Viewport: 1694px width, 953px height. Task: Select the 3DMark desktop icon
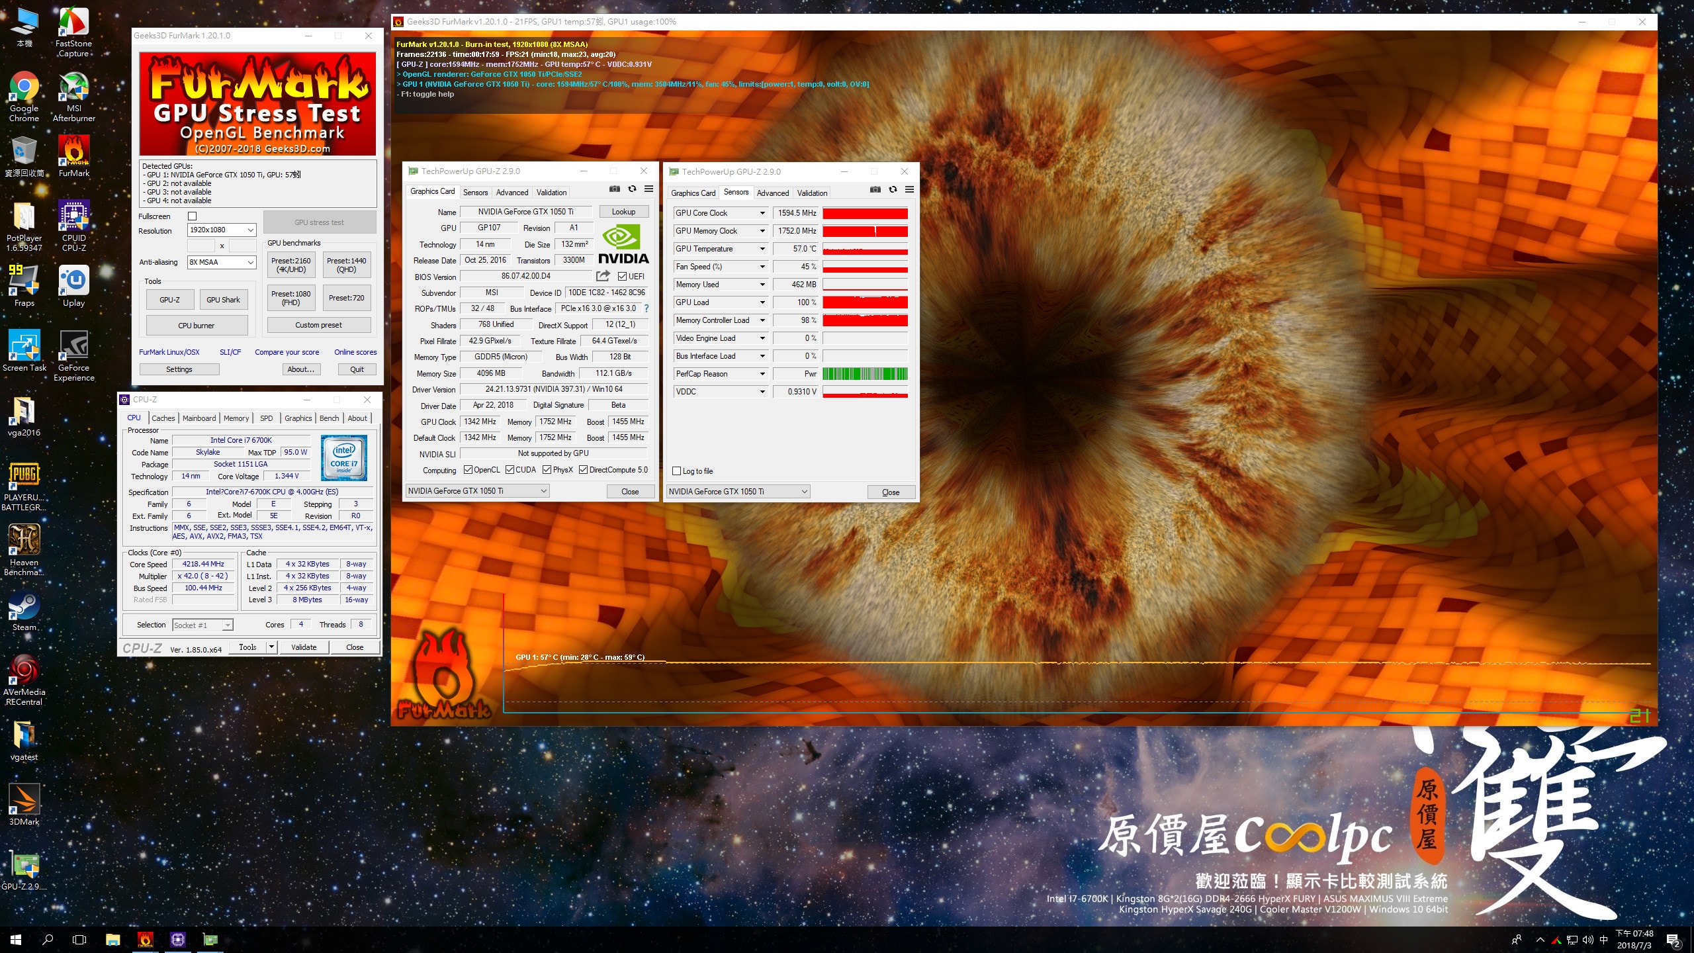(24, 805)
